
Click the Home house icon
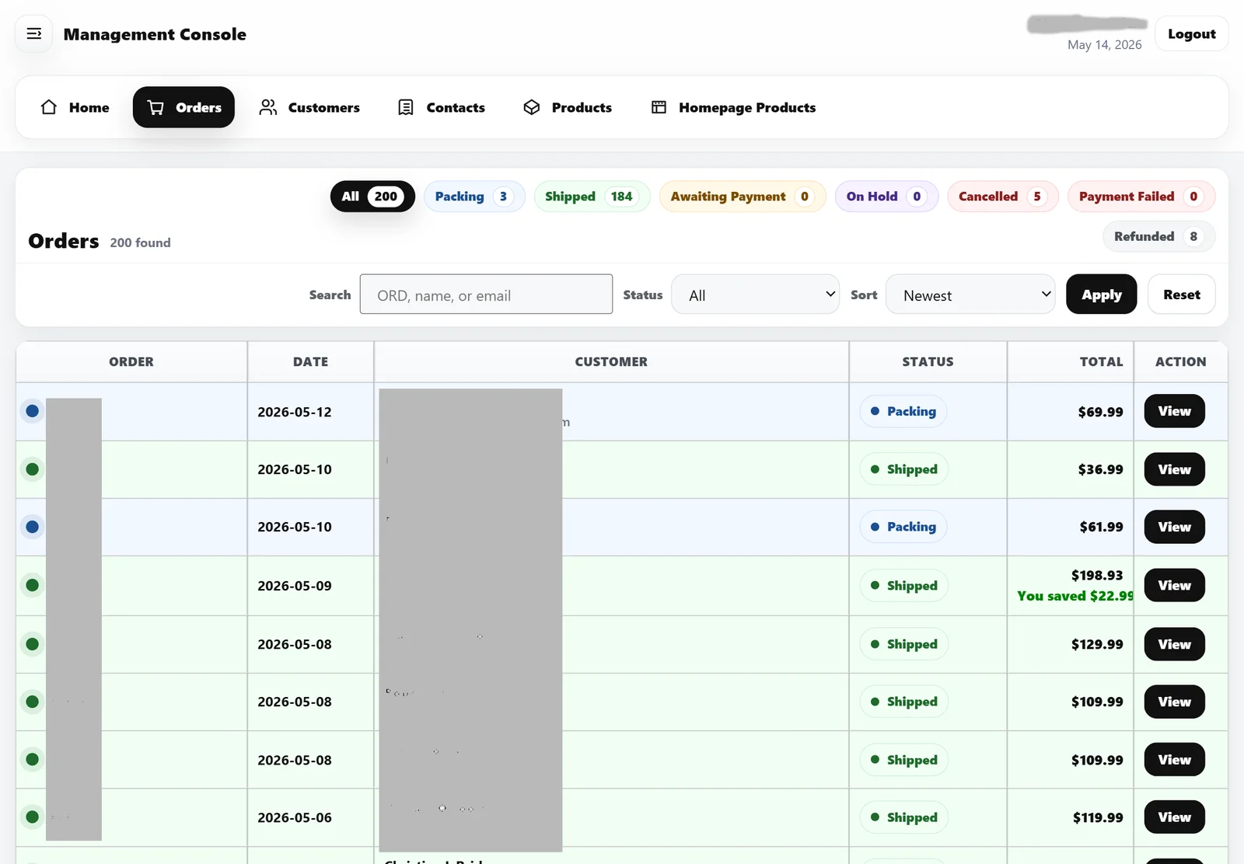(49, 107)
